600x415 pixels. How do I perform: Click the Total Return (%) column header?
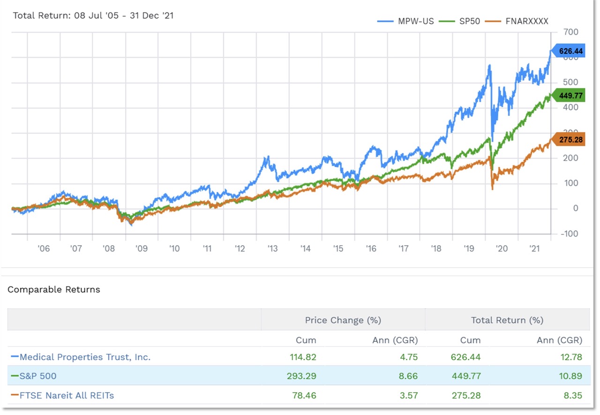click(507, 320)
